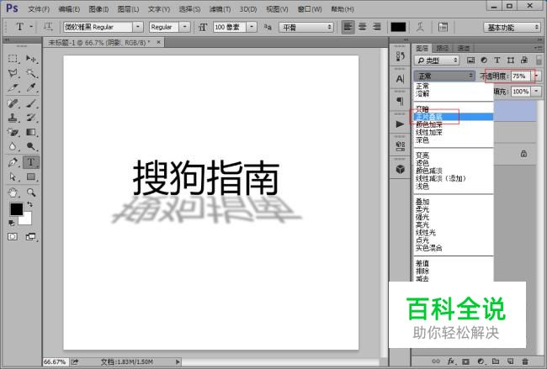547x369 pixels.
Task: Open the font family dropdown
Action: click(138, 27)
